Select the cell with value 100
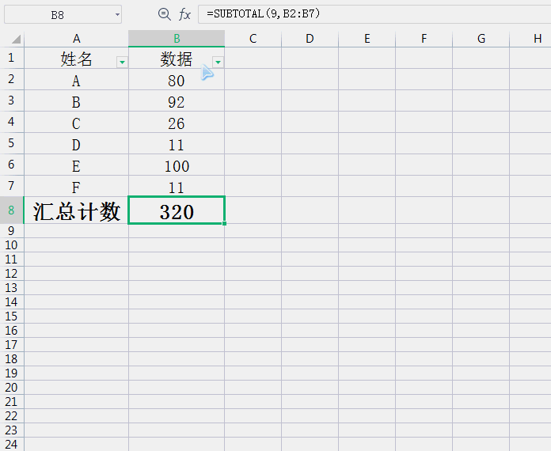The image size is (551, 451). [x=177, y=165]
